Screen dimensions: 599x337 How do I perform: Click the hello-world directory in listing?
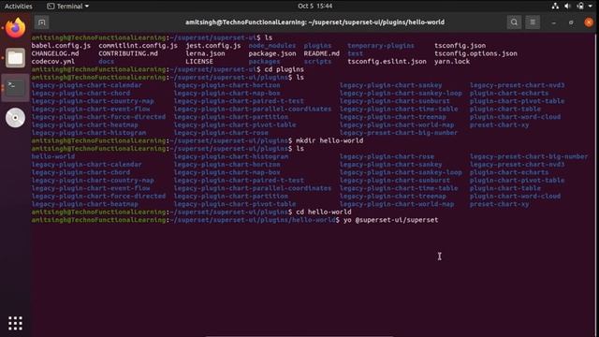click(x=53, y=156)
